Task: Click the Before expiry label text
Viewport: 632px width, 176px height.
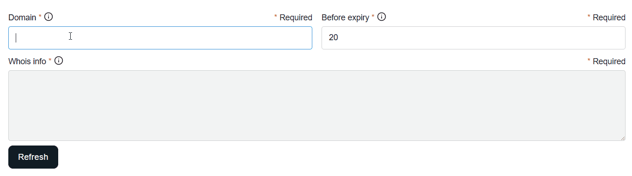Action: (x=345, y=18)
